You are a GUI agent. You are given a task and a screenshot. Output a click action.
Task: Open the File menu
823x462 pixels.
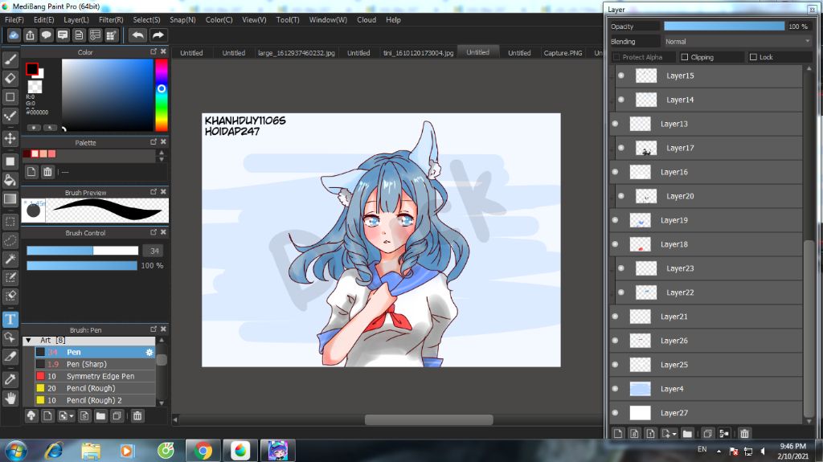[x=14, y=19]
